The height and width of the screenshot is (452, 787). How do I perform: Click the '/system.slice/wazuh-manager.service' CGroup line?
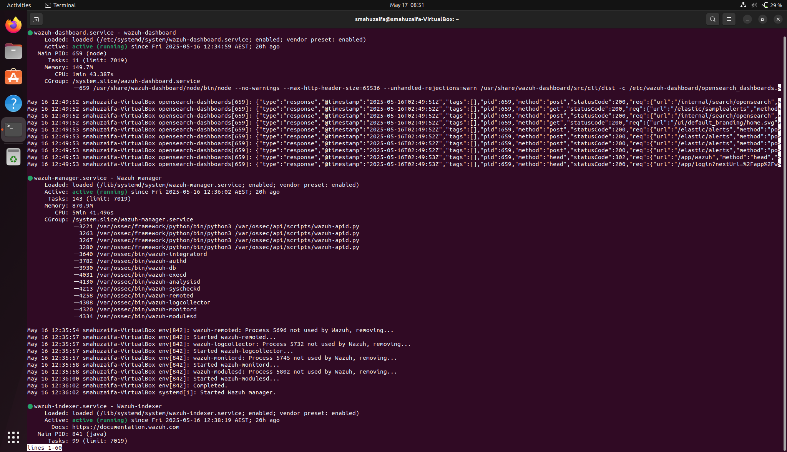[119, 219]
